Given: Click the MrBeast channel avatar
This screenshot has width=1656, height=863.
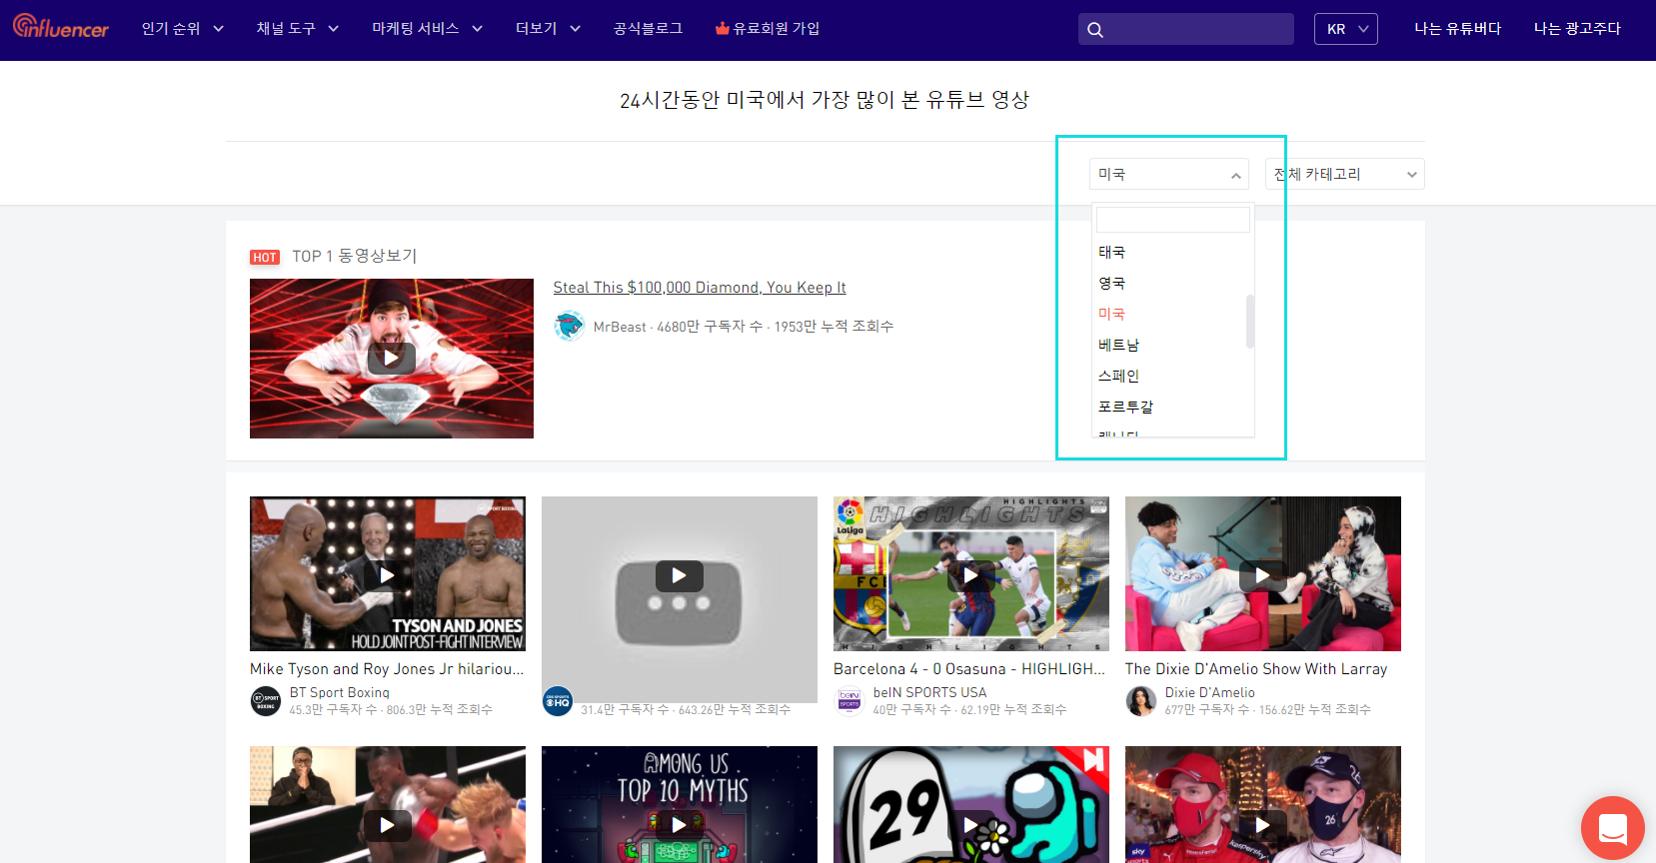Looking at the screenshot, I should click(x=570, y=326).
